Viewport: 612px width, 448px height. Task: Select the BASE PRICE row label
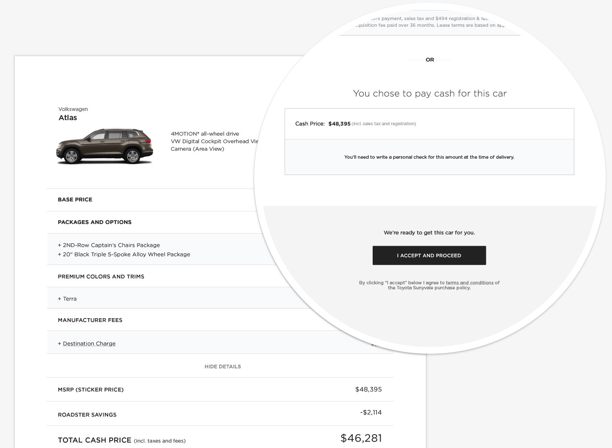[x=75, y=199]
